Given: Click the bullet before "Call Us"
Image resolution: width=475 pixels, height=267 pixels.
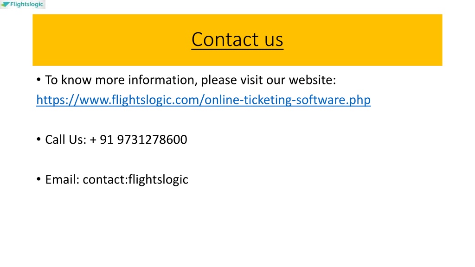Looking at the screenshot, I should click(x=39, y=139).
